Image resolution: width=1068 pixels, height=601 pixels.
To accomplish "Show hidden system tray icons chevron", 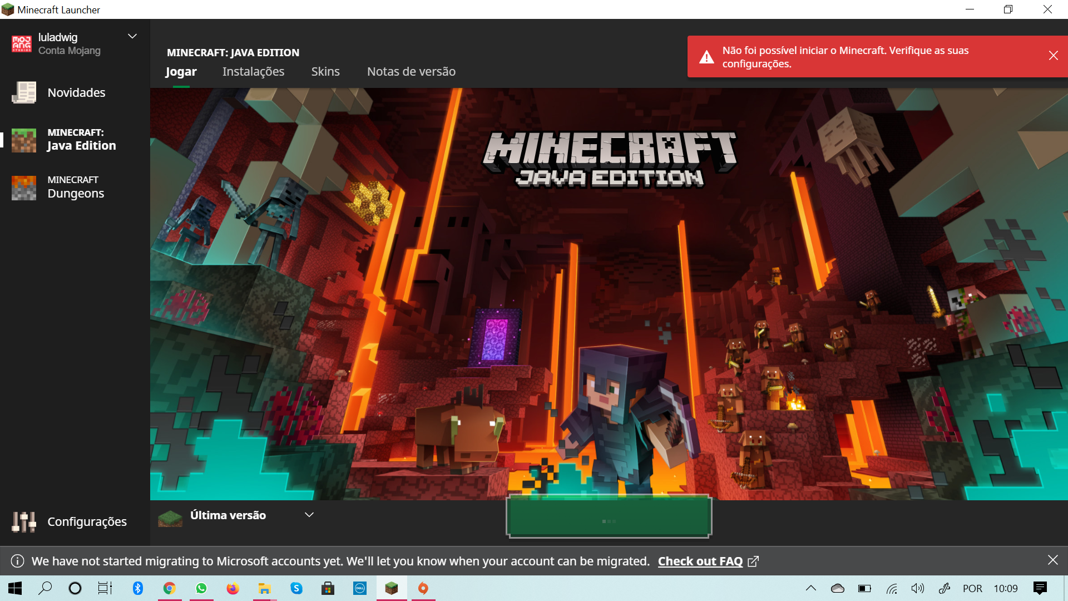I will pyautogui.click(x=811, y=588).
